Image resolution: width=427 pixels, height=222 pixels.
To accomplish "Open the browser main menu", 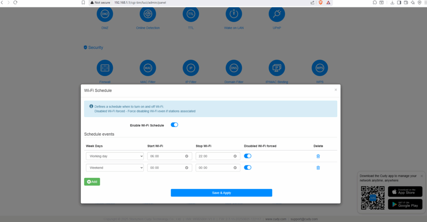I will (425, 3).
